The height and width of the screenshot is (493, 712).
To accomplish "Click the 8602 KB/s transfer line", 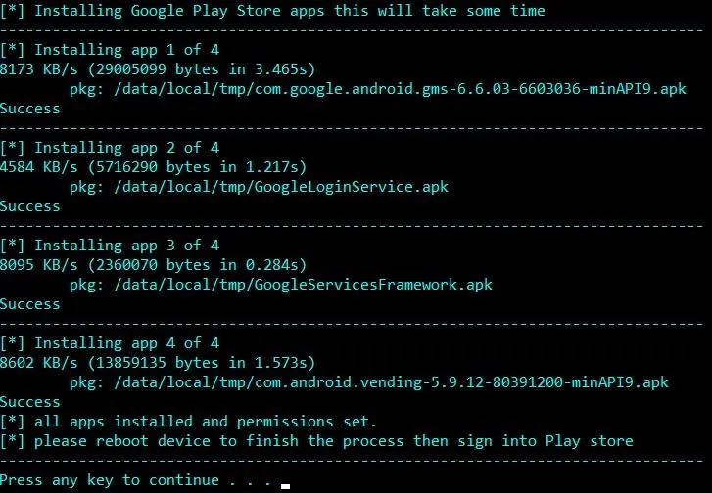I will (158, 363).
